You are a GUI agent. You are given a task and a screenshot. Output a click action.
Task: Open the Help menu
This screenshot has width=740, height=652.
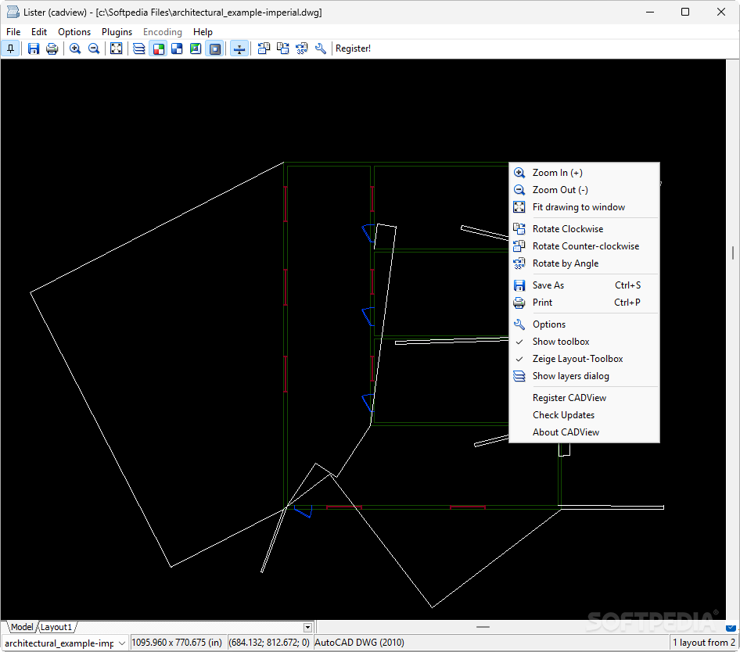[203, 31]
